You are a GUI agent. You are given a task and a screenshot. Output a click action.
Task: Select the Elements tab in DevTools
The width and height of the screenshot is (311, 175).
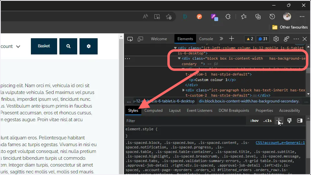[x=185, y=39]
